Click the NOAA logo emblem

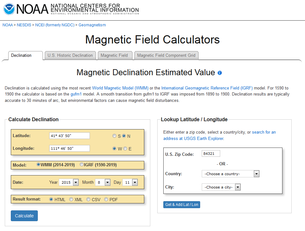click(9, 9)
